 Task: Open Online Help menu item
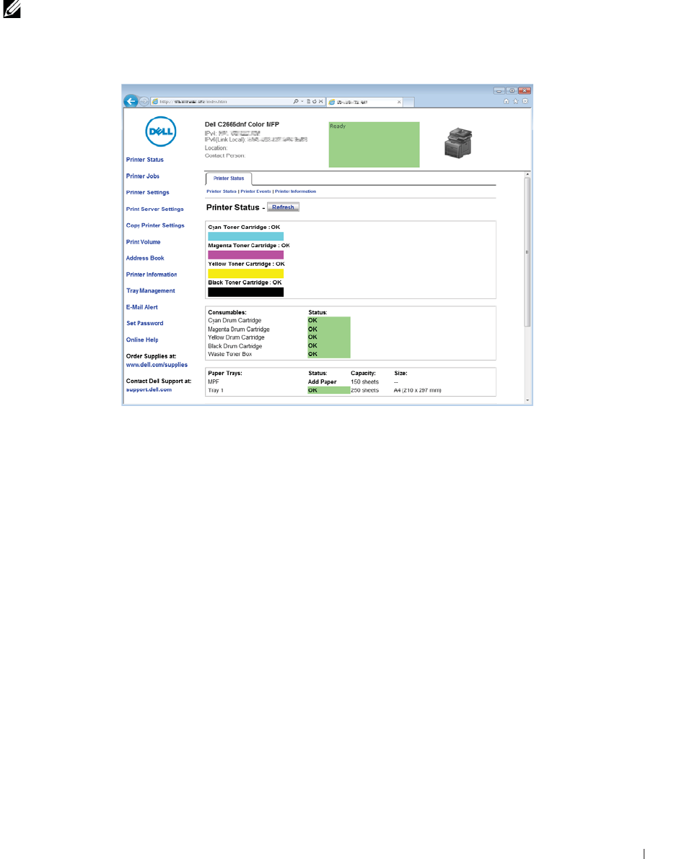142,340
